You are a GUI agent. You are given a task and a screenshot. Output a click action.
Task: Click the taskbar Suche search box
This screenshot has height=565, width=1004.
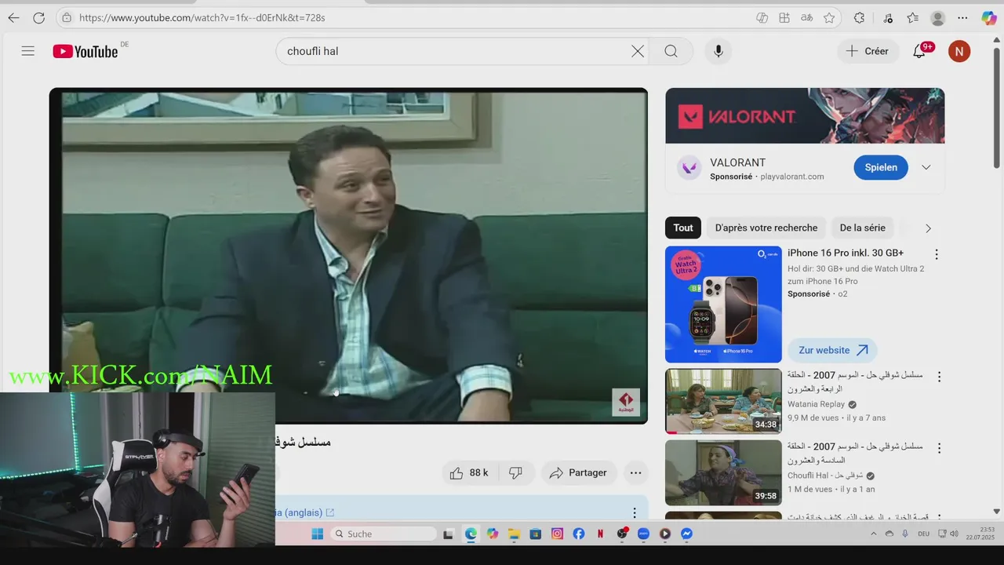pyautogui.click(x=384, y=534)
